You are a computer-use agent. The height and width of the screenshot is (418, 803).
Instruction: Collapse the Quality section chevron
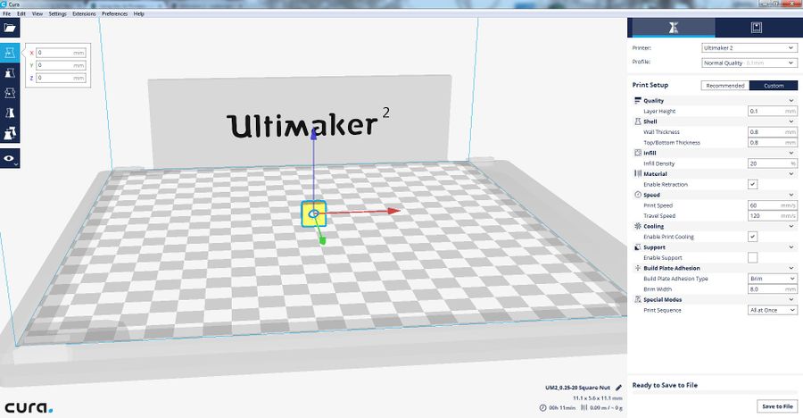[791, 101]
